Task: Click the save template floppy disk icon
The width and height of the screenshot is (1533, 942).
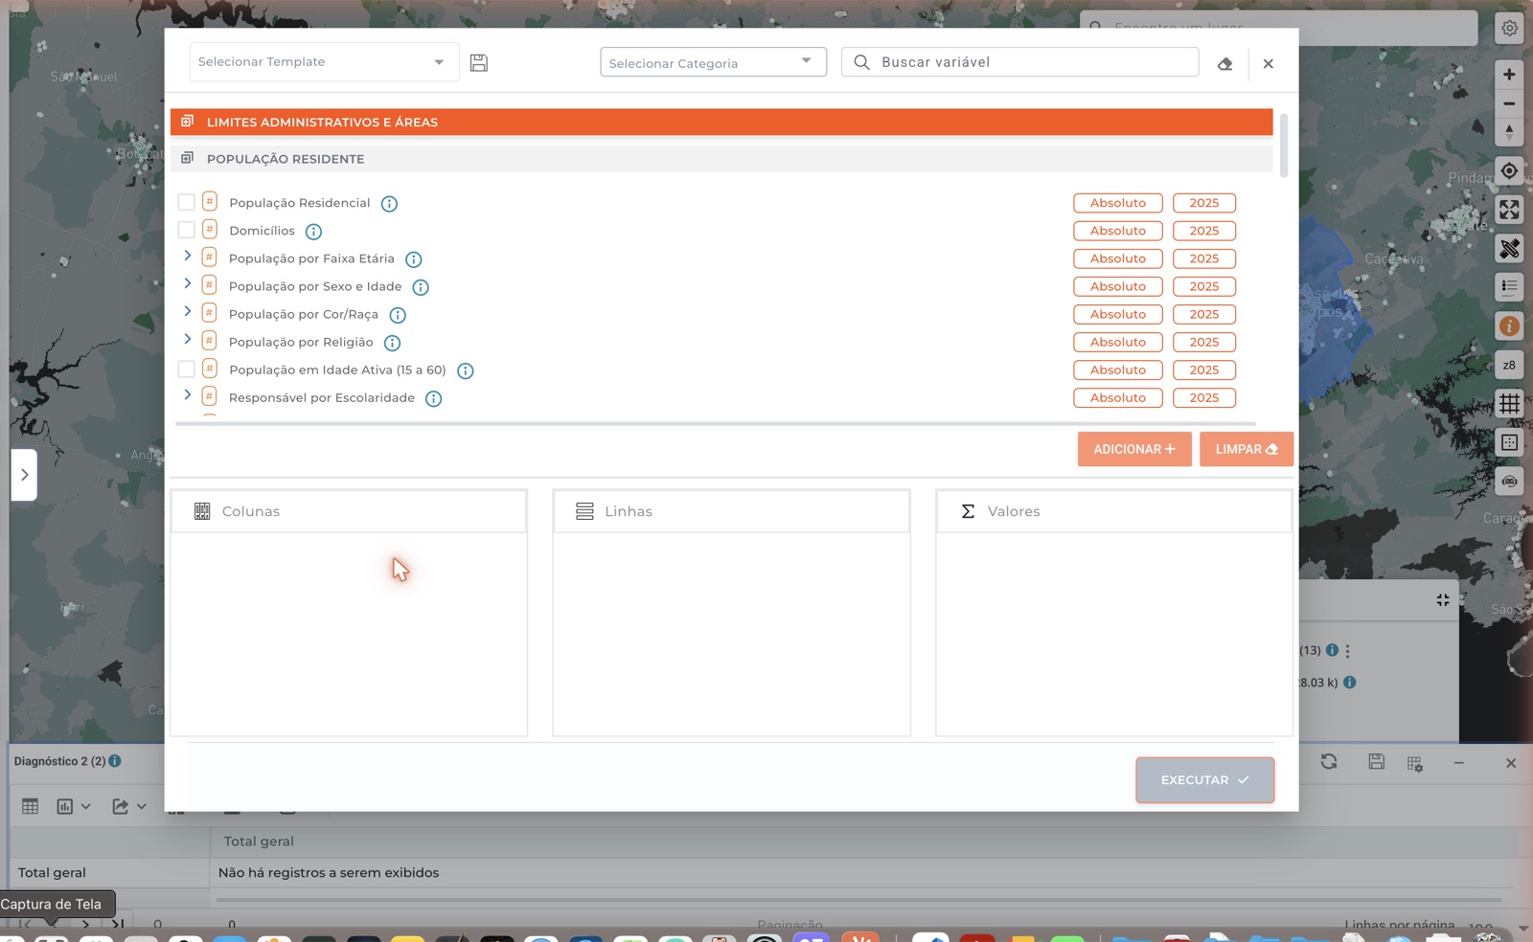Action: click(479, 63)
